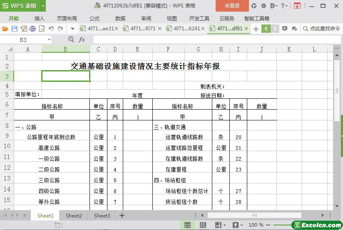This screenshot has width=343, height=230.
Task: Open the eye protection mode dropdown arrow
Action: (x=241, y=225)
